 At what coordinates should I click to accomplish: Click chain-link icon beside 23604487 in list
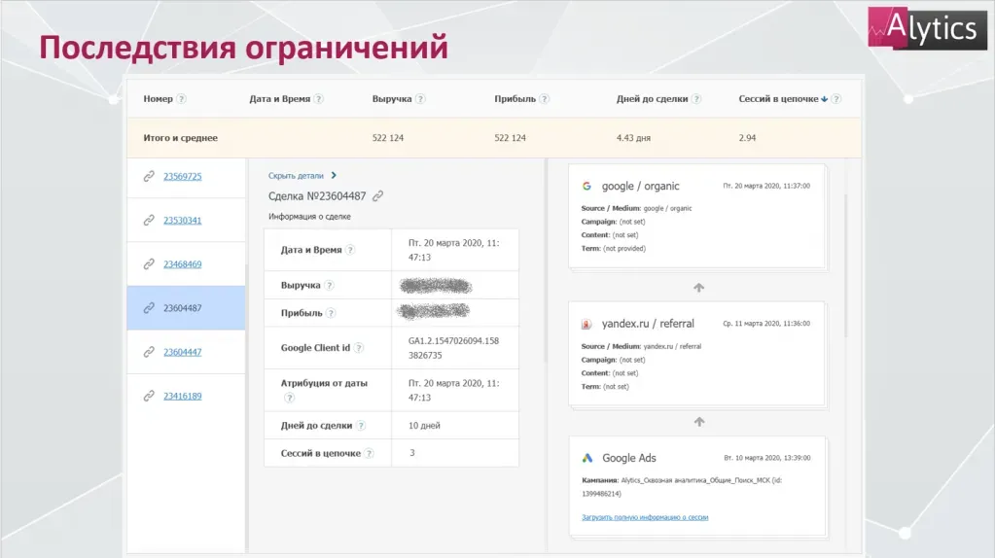click(x=149, y=307)
